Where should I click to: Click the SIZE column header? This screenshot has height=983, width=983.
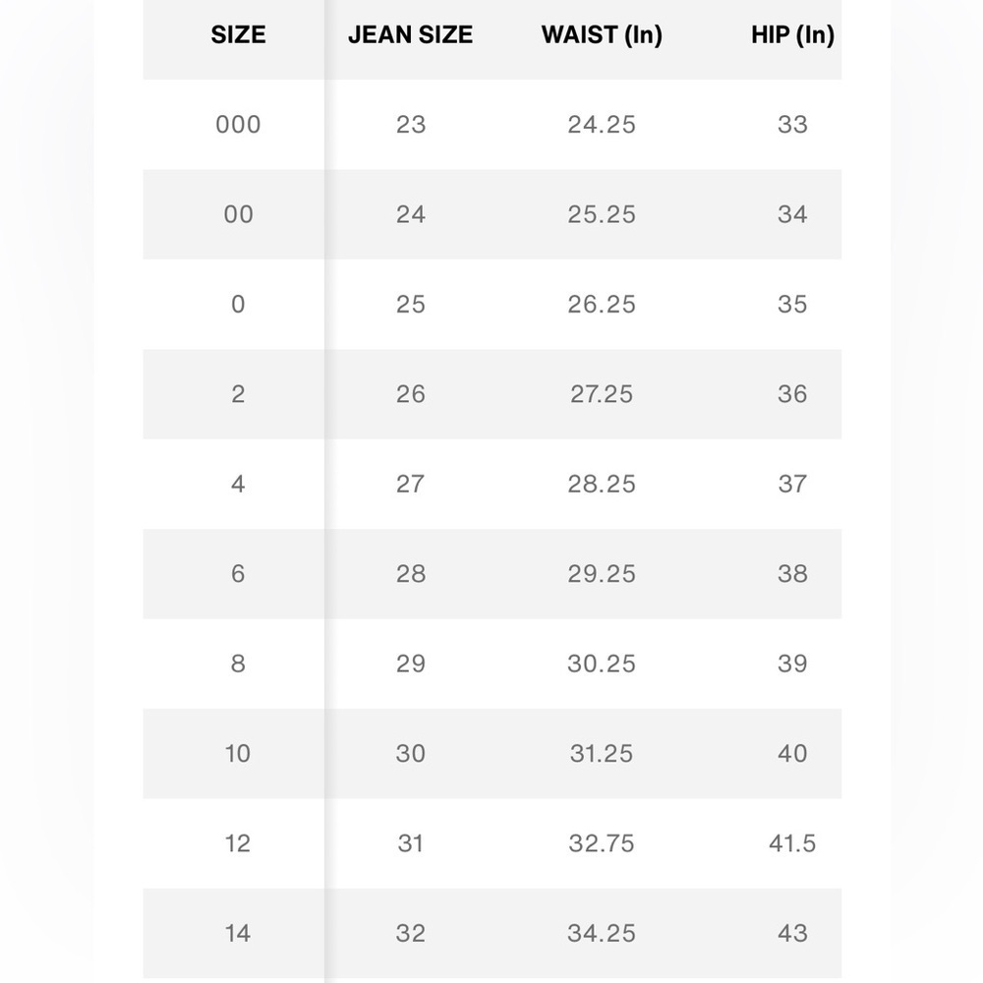point(238,35)
